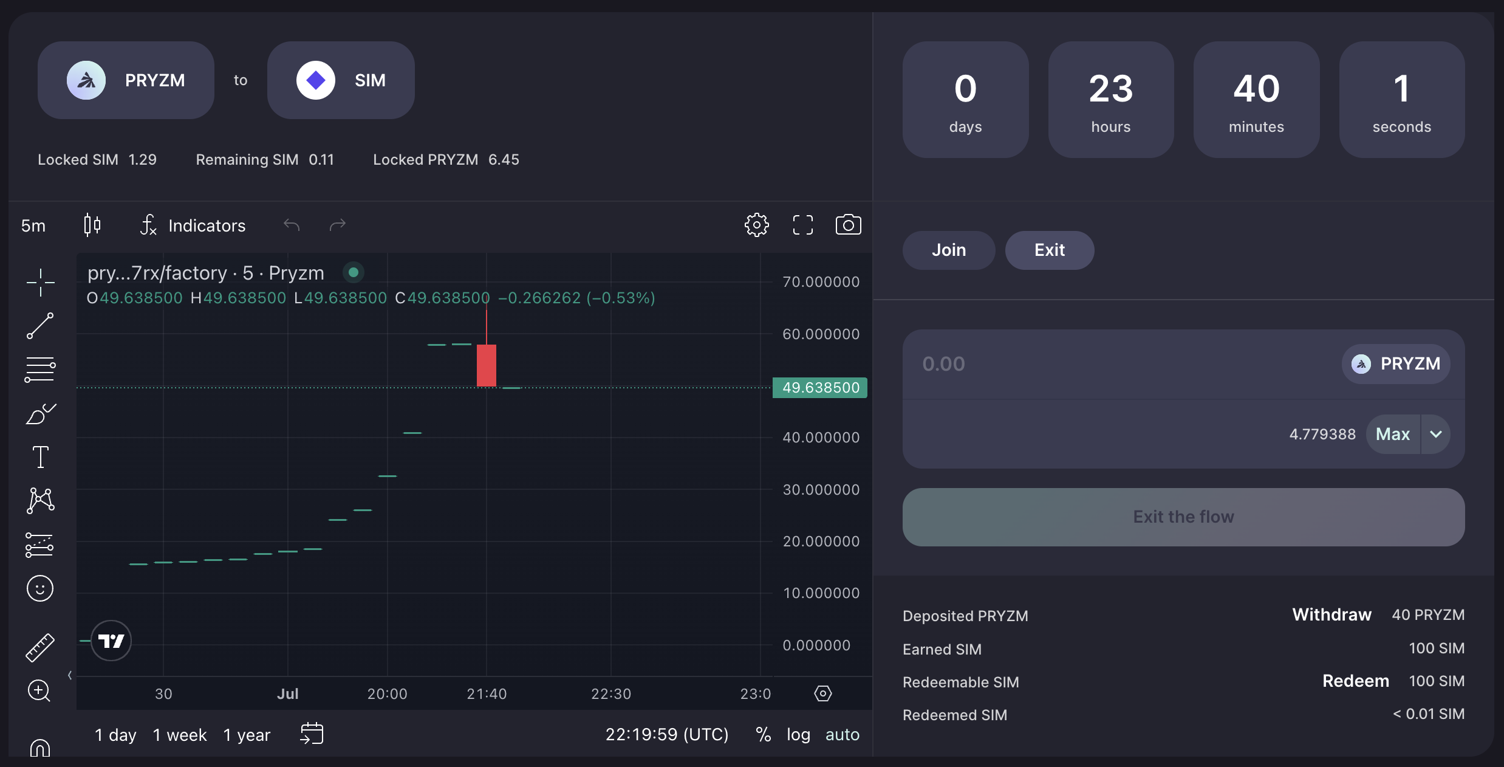Screen dimensions: 1504x767
Task: Click the Max amount button
Action: coord(1393,434)
